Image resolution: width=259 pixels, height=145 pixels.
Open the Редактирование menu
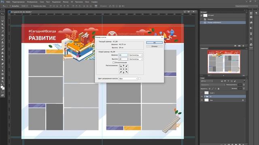[x=19, y=2]
